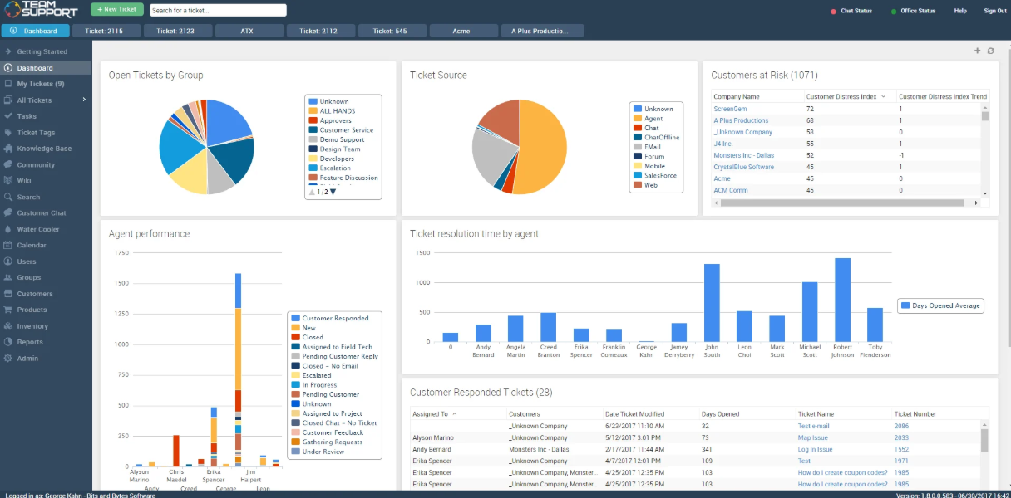Open the ScreenGem customer link
The height and width of the screenshot is (498, 1011).
click(x=730, y=108)
